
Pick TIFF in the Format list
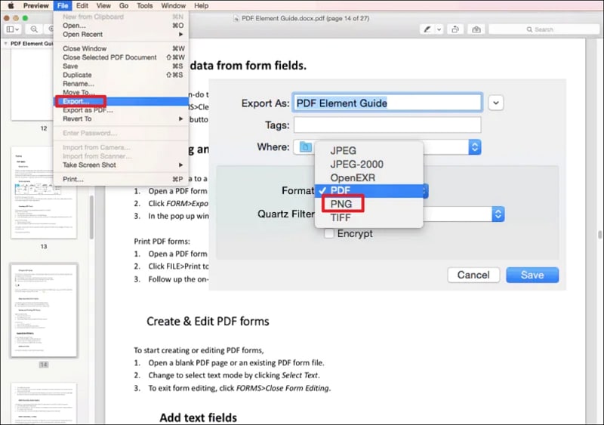tap(368, 217)
